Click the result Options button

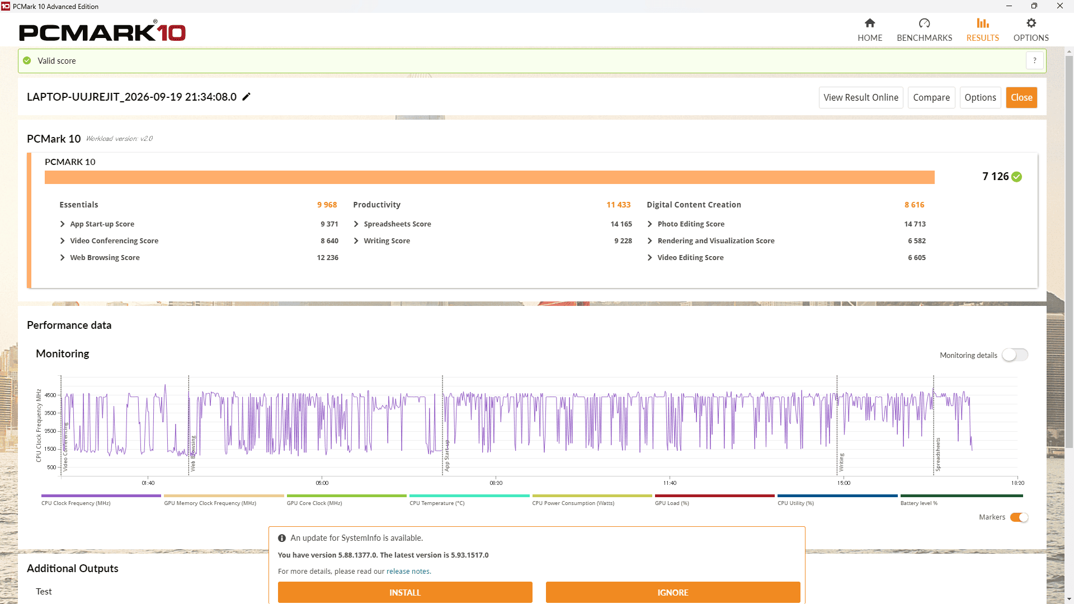click(980, 97)
